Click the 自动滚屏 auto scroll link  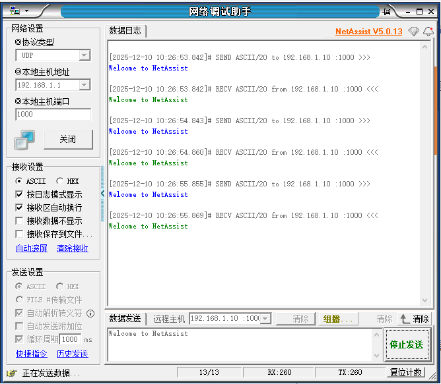32,248
